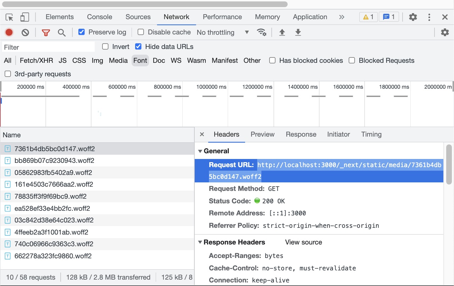Check the Blocked Requests checkbox
Screen dimensions: 454x286
click(352, 60)
